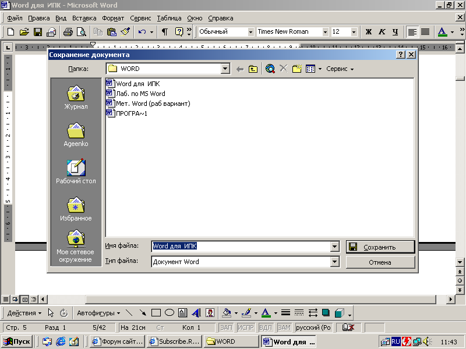Select file Лаб. по MS Word
Screen dimensions: 466x349
(x=136, y=94)
